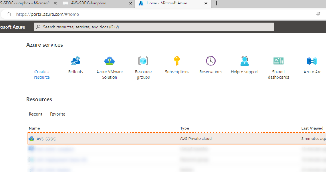
Task: Click the Name column header
Action: (x=34, y=128)
